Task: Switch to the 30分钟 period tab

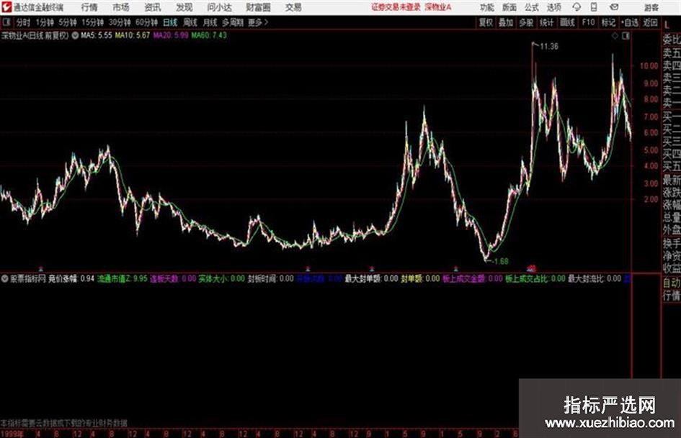Action: (120, 22)
